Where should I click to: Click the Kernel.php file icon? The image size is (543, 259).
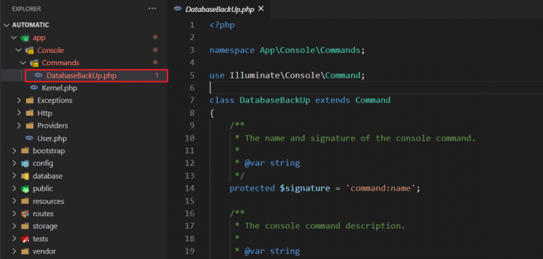point(34,88)
